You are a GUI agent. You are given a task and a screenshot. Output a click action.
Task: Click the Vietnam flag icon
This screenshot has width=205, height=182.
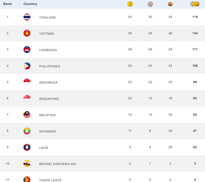coord(27,33)
